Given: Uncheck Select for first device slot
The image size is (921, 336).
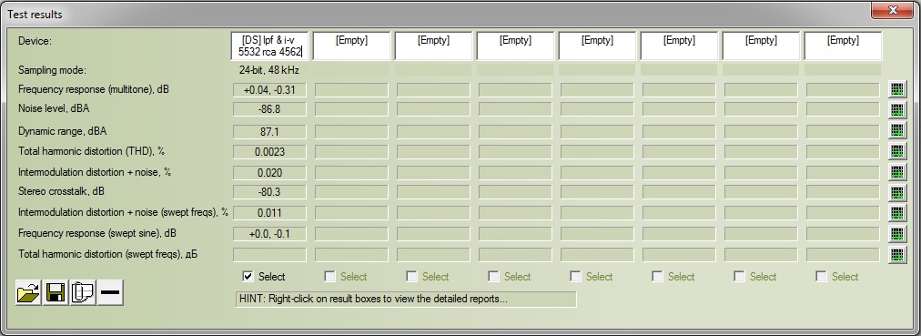Looking at the screenshot, I should [248, 277].
